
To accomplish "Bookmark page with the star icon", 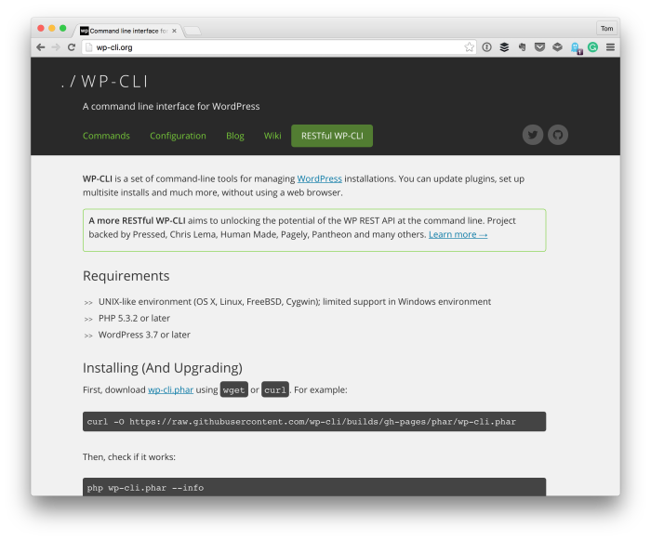I will click(x=469, y=47).
